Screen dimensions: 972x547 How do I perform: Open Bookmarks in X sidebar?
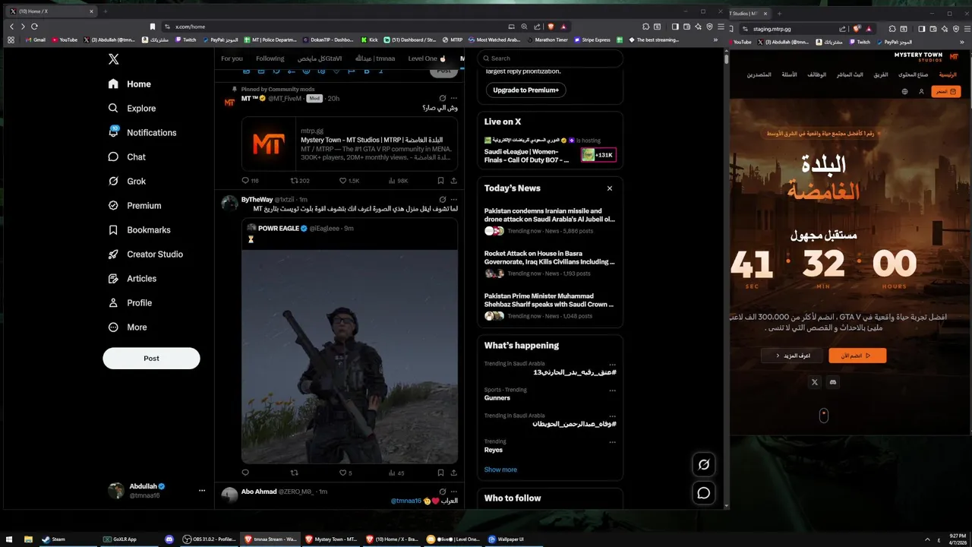[139, 230]
